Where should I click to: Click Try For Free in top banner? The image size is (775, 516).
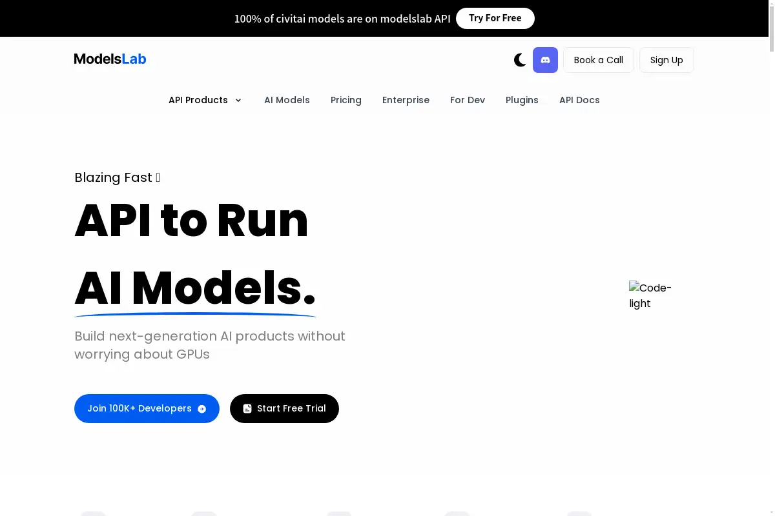tap(495, 18)
